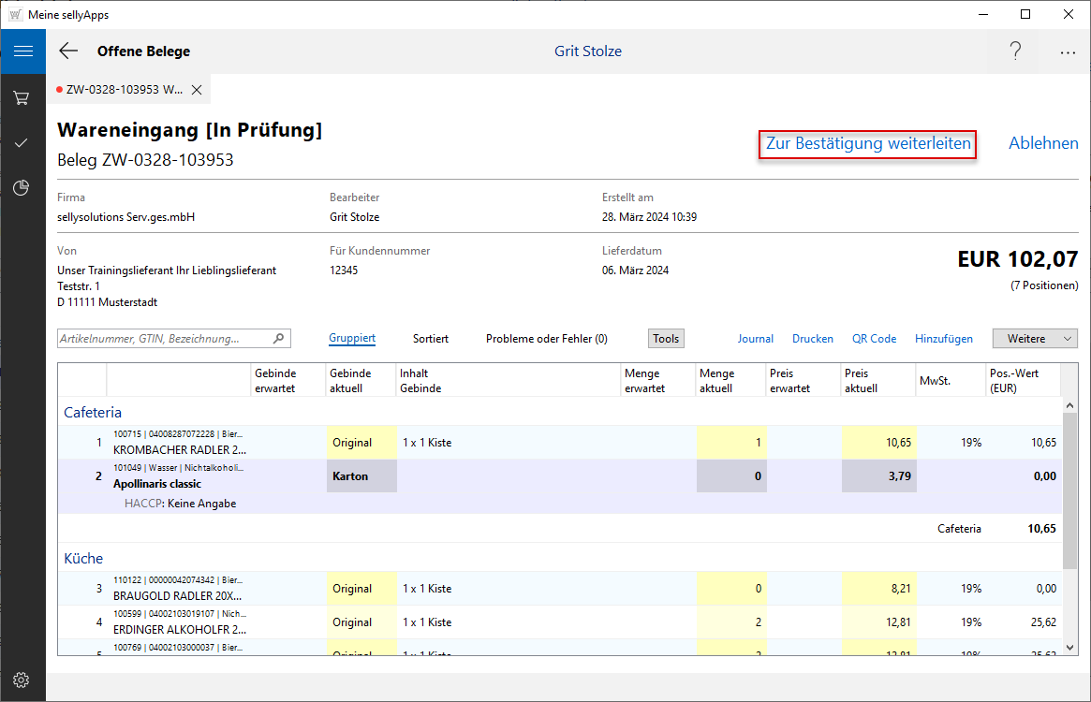Show Probleme oder Fehler filter
Image resolution: width=1091 pixels, height=702 pixels.
[x=546, y=339]
